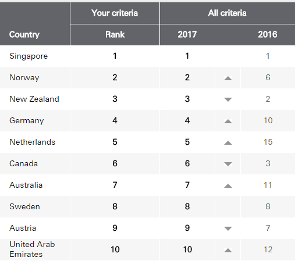This screenshot has width=295, height=261.
Task: Click Netherlands' upward trend arrow
Action: click(x=228, y=143)
